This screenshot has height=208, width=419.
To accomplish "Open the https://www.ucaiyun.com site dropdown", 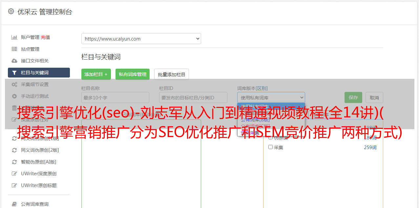I will click(x=141, y=39).
